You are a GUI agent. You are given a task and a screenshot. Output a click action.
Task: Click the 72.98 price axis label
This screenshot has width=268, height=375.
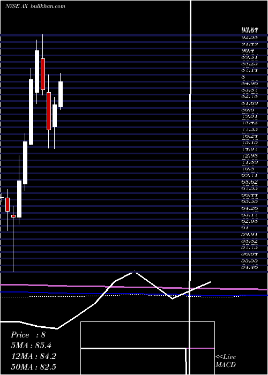click(250, 156)
